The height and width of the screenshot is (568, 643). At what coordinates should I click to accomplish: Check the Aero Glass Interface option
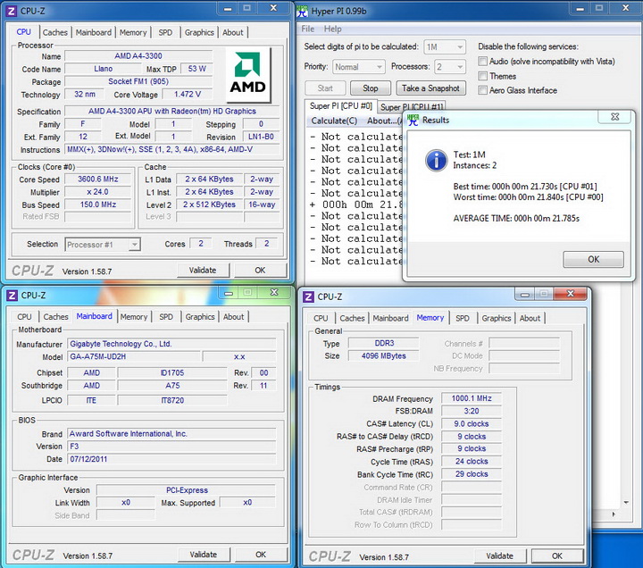pos(483,90)
